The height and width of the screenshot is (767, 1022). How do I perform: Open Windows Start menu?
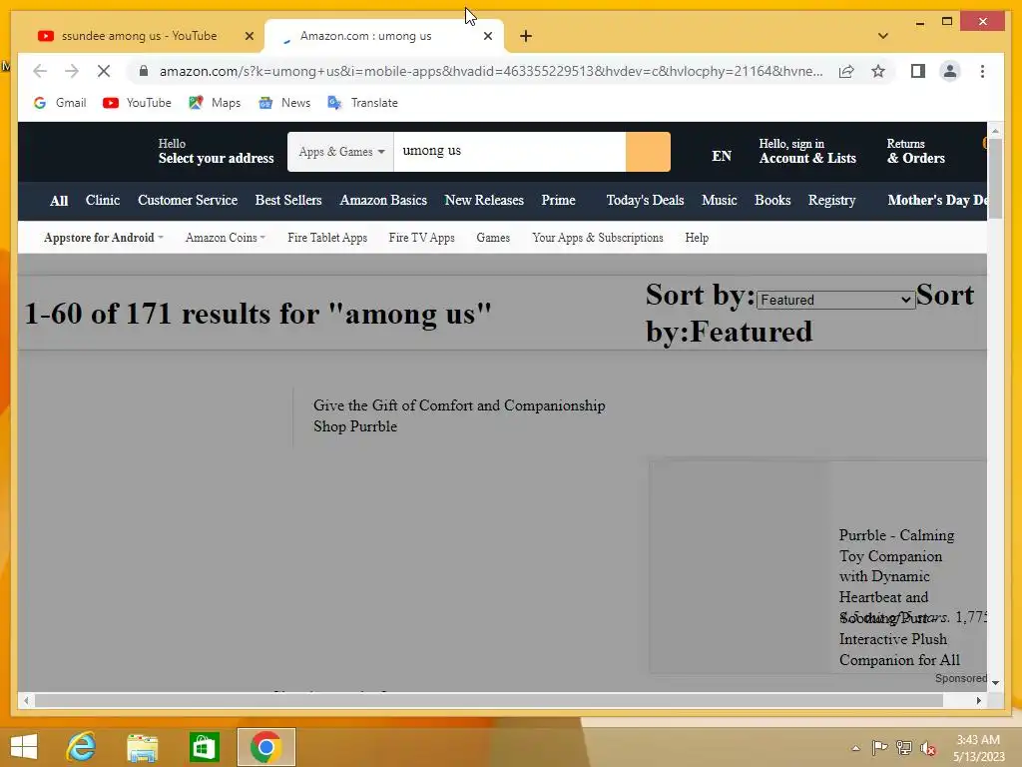[x=24, y=747]
